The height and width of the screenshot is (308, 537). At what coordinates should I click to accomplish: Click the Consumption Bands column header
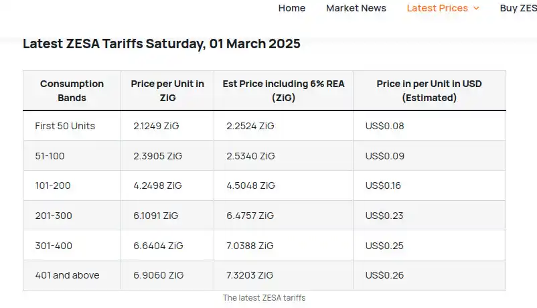tap(72, 91)
